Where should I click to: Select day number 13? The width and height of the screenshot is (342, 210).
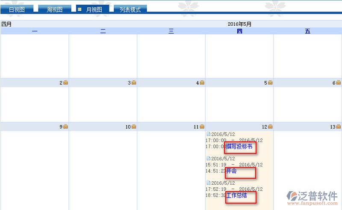pyautogui.click(x=333, y=127)
